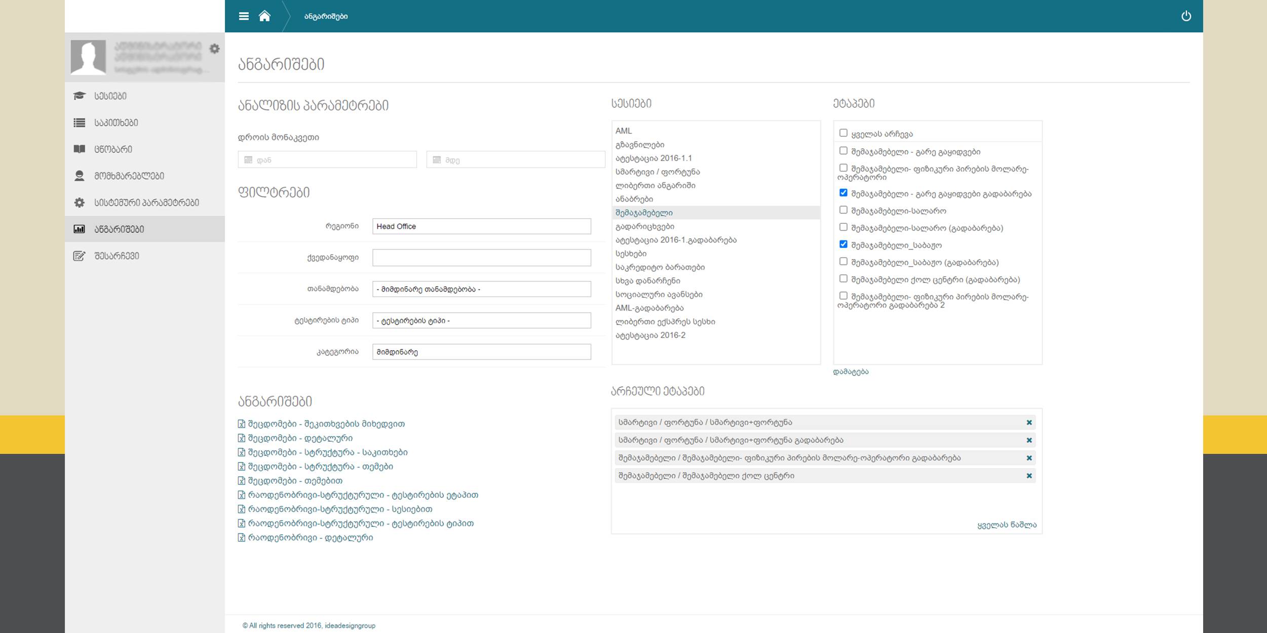
Task: Open the თანამდებობა dropdown
Action: pos(482,289)
